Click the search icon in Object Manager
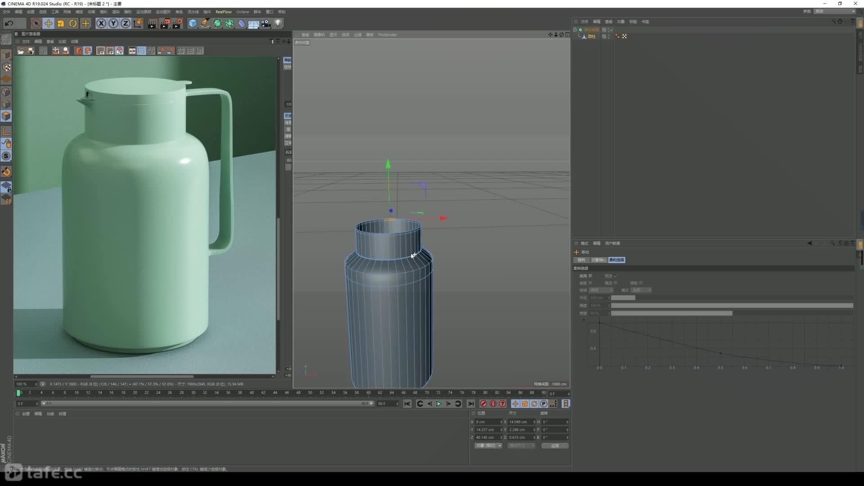This screenshot has height=486, width=864. 833,22
